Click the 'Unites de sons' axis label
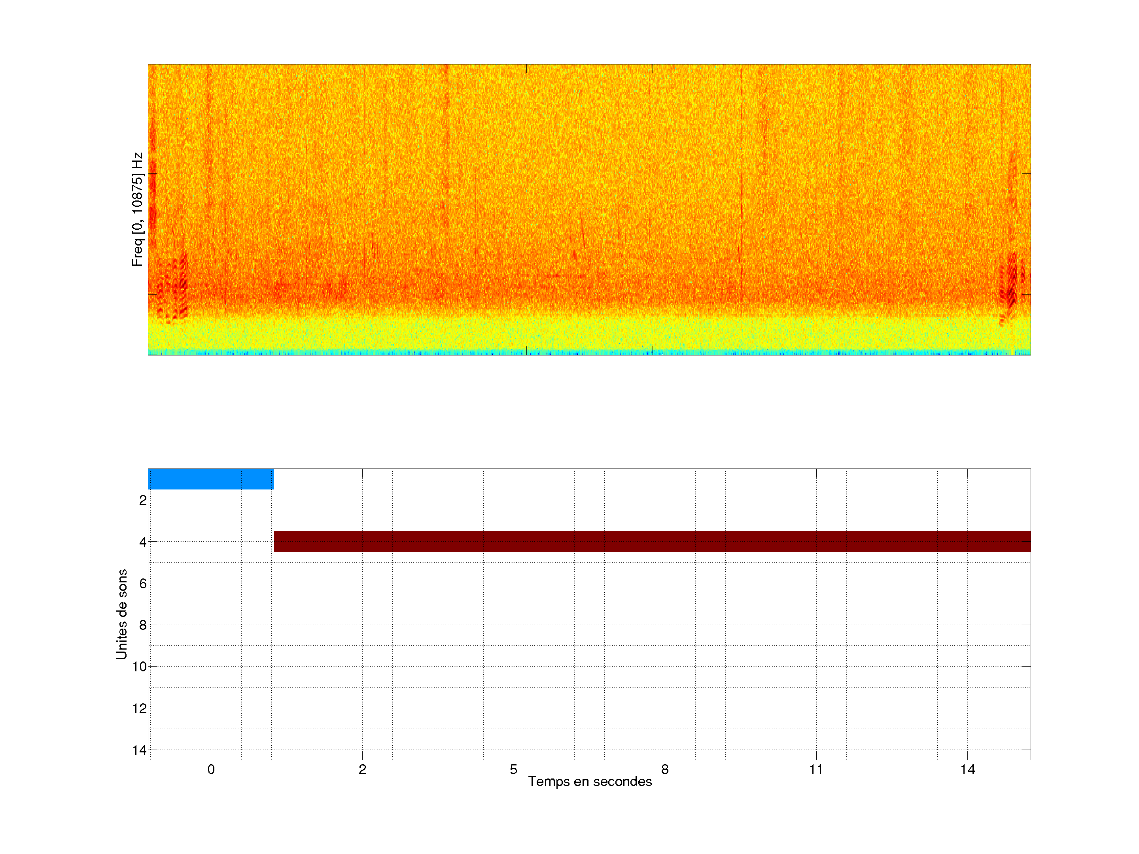 tap(121, 614)
